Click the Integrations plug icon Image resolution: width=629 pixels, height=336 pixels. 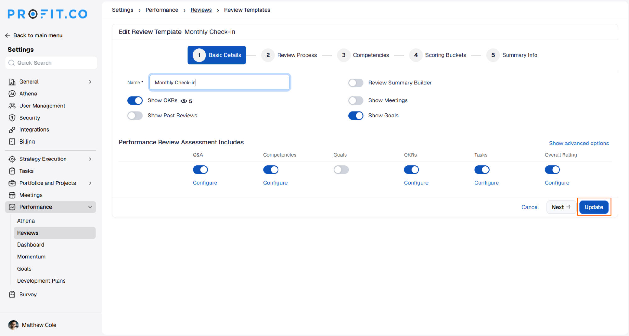pyautogui.click(x=12, y=130)
